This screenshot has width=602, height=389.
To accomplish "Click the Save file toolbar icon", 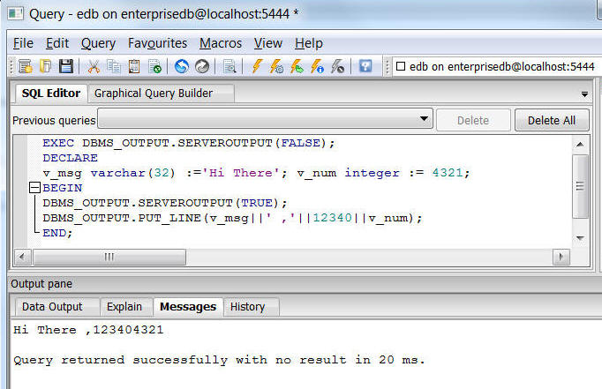I will [65, 66].
